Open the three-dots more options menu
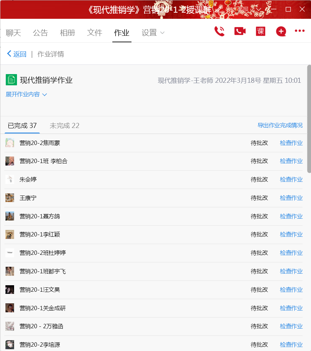This screenshot has width=311, height=351. (x=300, y=31)
